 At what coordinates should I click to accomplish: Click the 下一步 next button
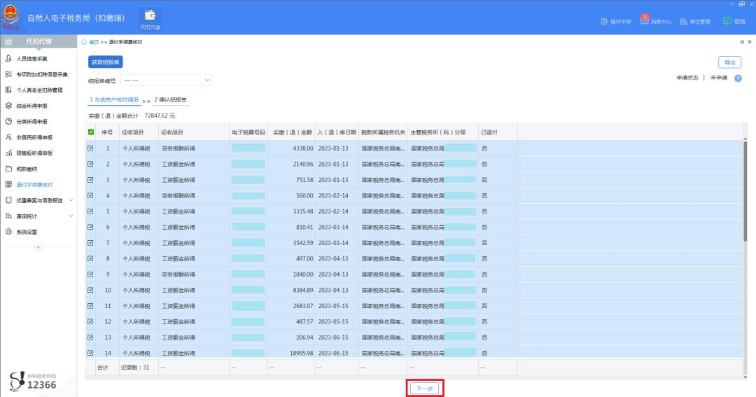coord(424,389)
